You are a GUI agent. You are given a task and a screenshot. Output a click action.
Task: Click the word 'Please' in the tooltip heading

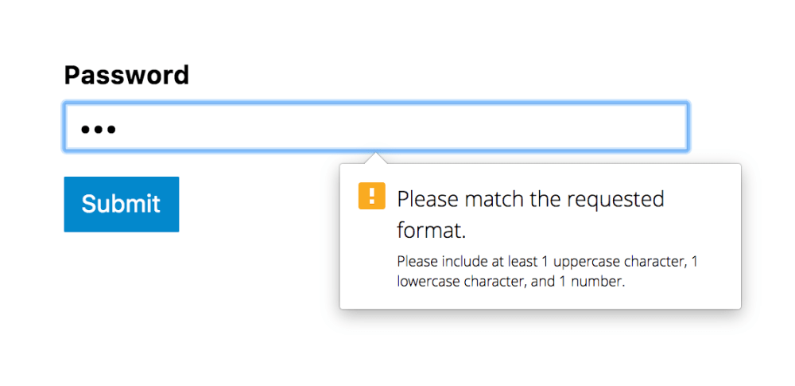pos(428,198)
